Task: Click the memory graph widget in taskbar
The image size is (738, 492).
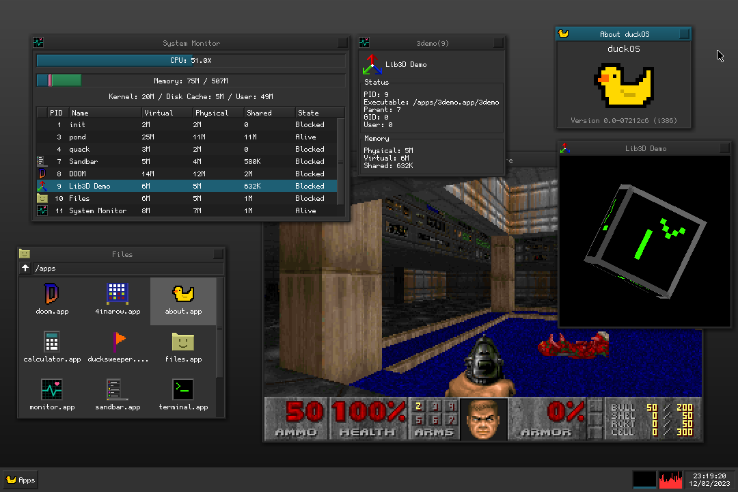Action: pyautogui.click(x=644, y=480)
